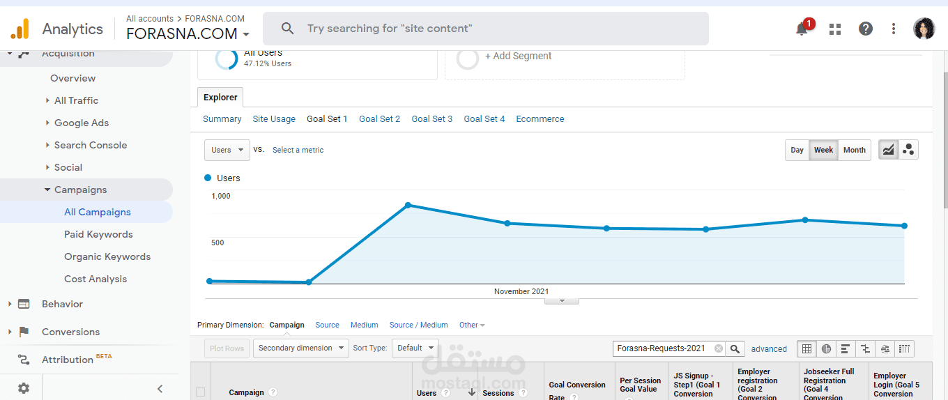
Task: Select the Term cloud view icon
Action: (885, 348)
